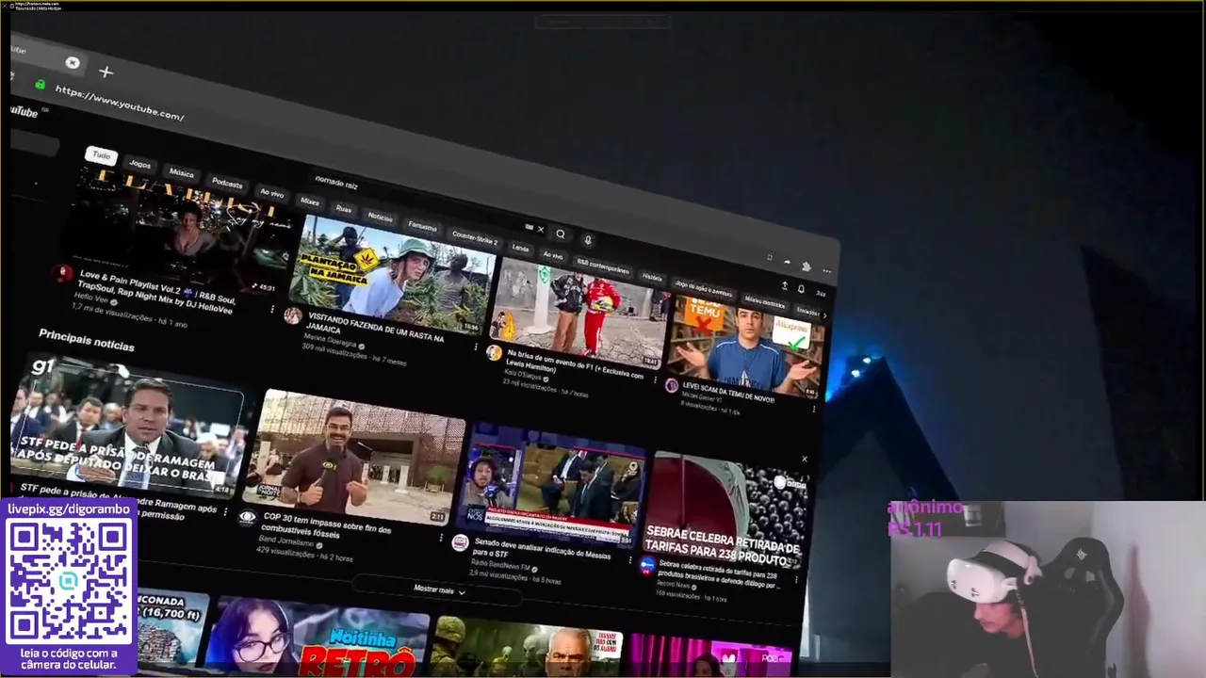Click the browser extensions puzzle icon

(x=807, y=266)
